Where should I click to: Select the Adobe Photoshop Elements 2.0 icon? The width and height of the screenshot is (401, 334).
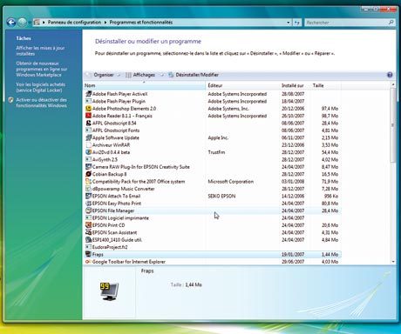point(88,109)
